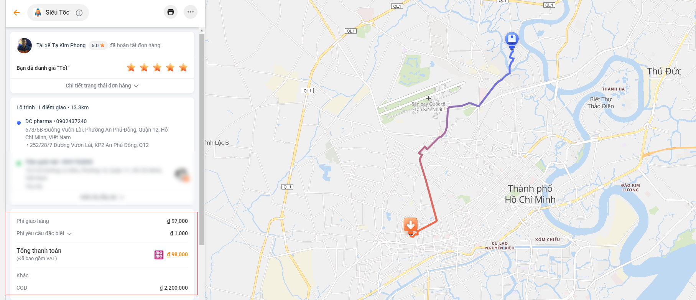Select the fifth rating star

click(183, 68)
